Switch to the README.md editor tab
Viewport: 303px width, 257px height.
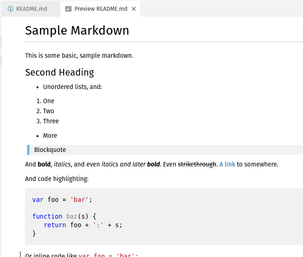coord(31,9)
